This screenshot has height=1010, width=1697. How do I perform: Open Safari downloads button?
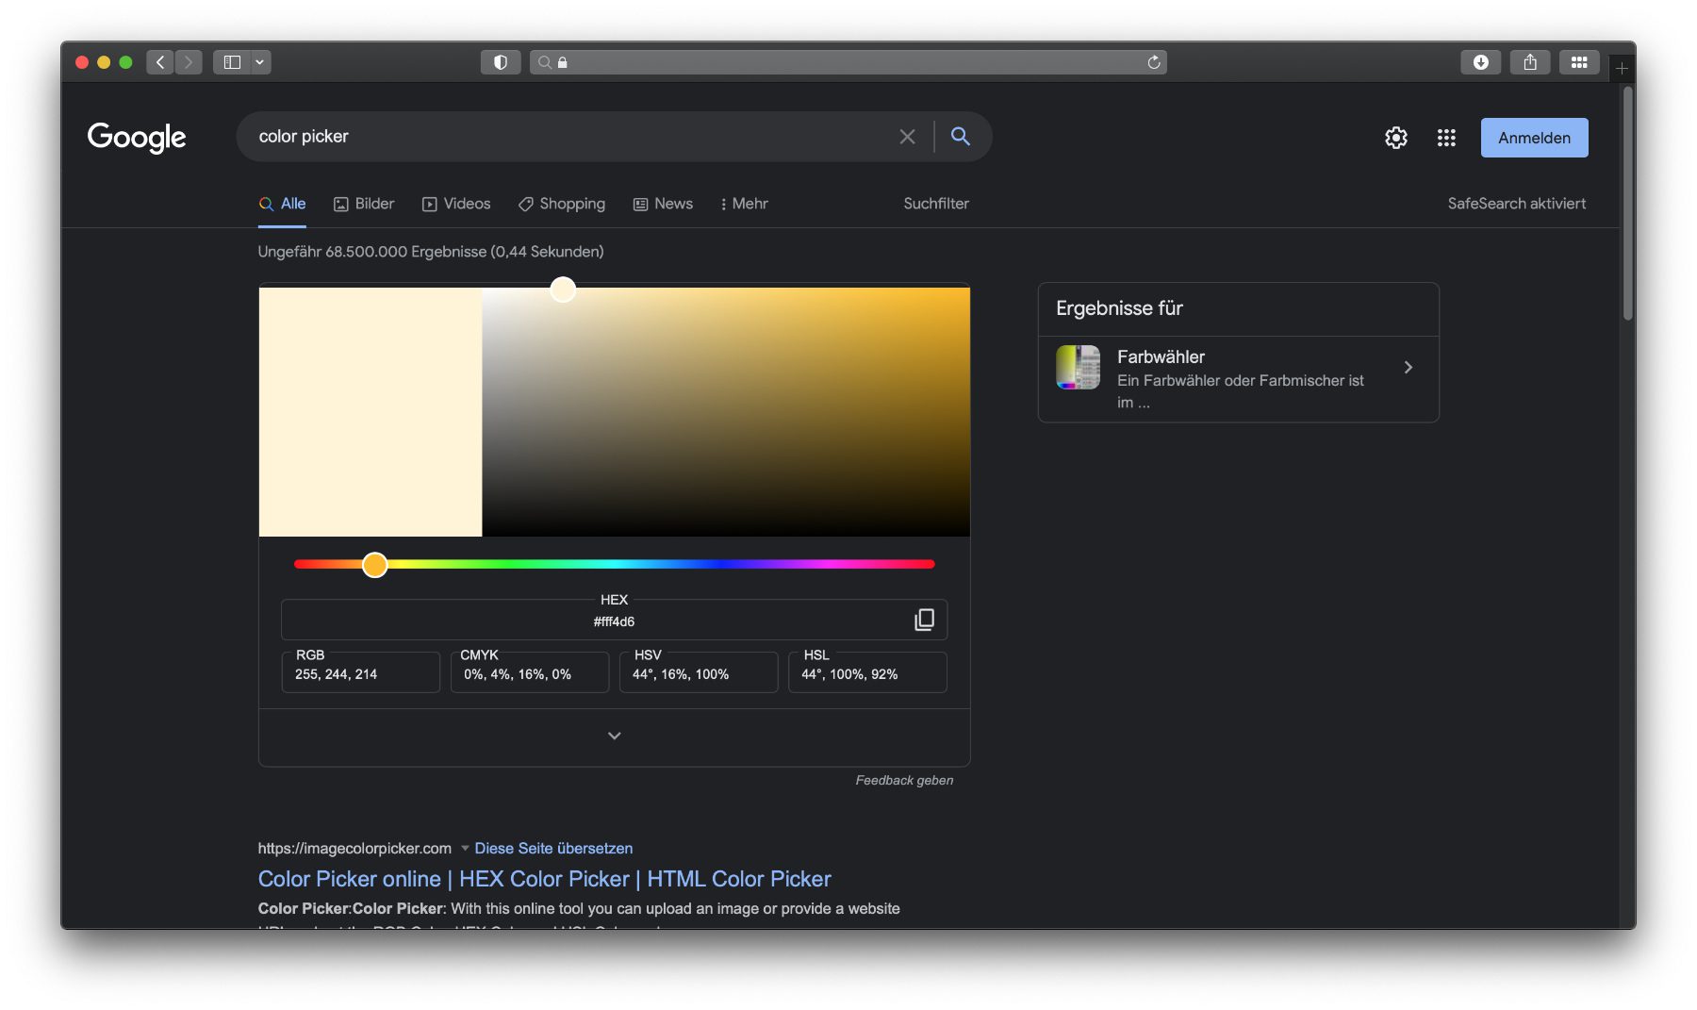click(1480, 62)
